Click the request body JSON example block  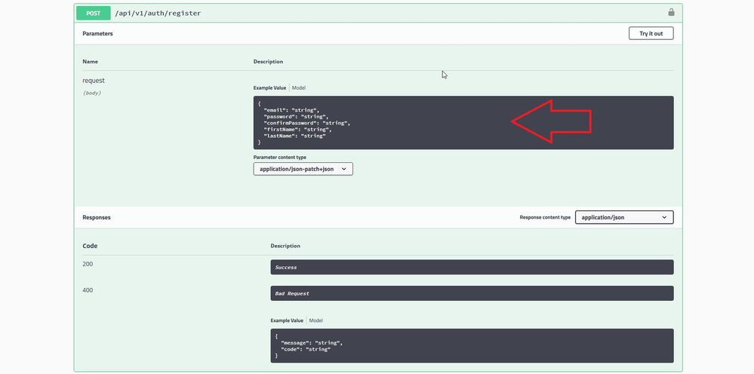463,122
